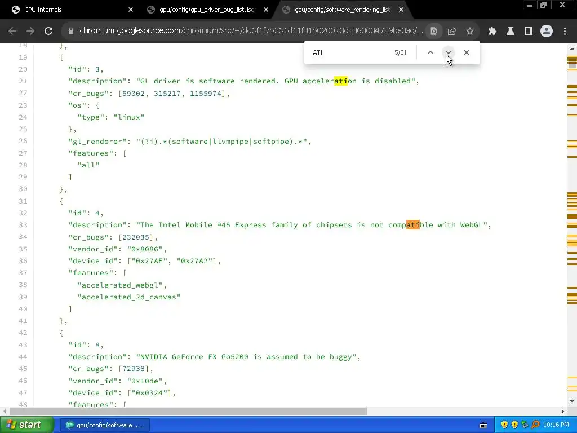The width and height of the screenshot is (577, 433).
Task: Click the horizontal scrollbar left arrow
Action: pyautogui.click(x=4, y=411)
